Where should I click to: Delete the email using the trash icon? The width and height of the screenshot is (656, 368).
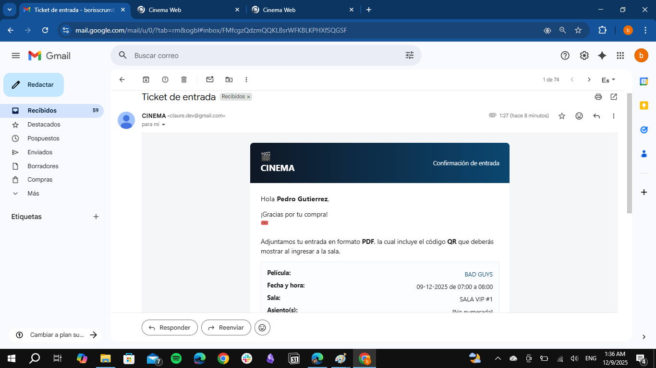[x=184, y=80]
